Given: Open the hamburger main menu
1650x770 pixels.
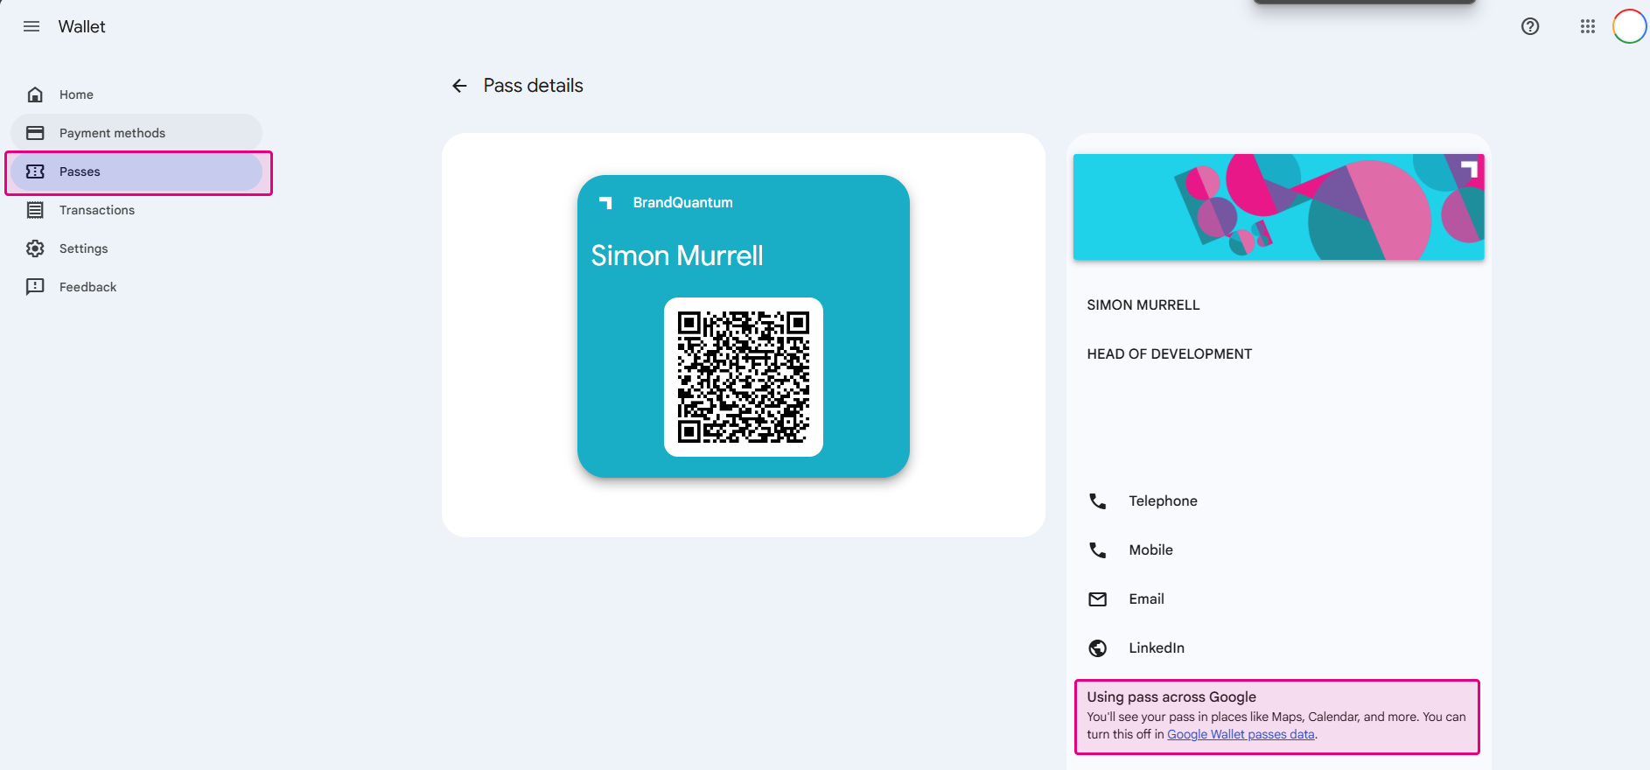Looking at the screenshot, I should click(31, 26).
